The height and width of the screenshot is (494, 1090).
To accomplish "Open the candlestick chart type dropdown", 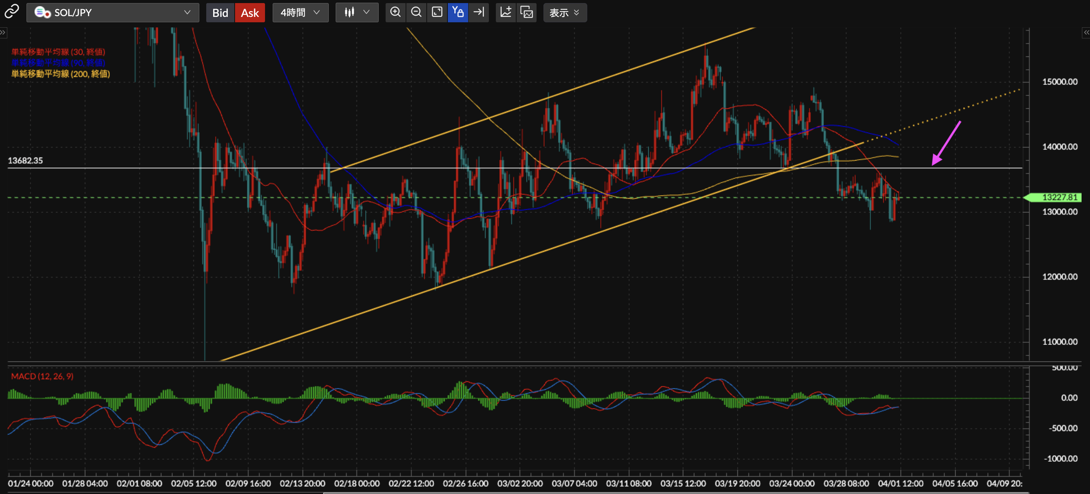I will (357, 13).
